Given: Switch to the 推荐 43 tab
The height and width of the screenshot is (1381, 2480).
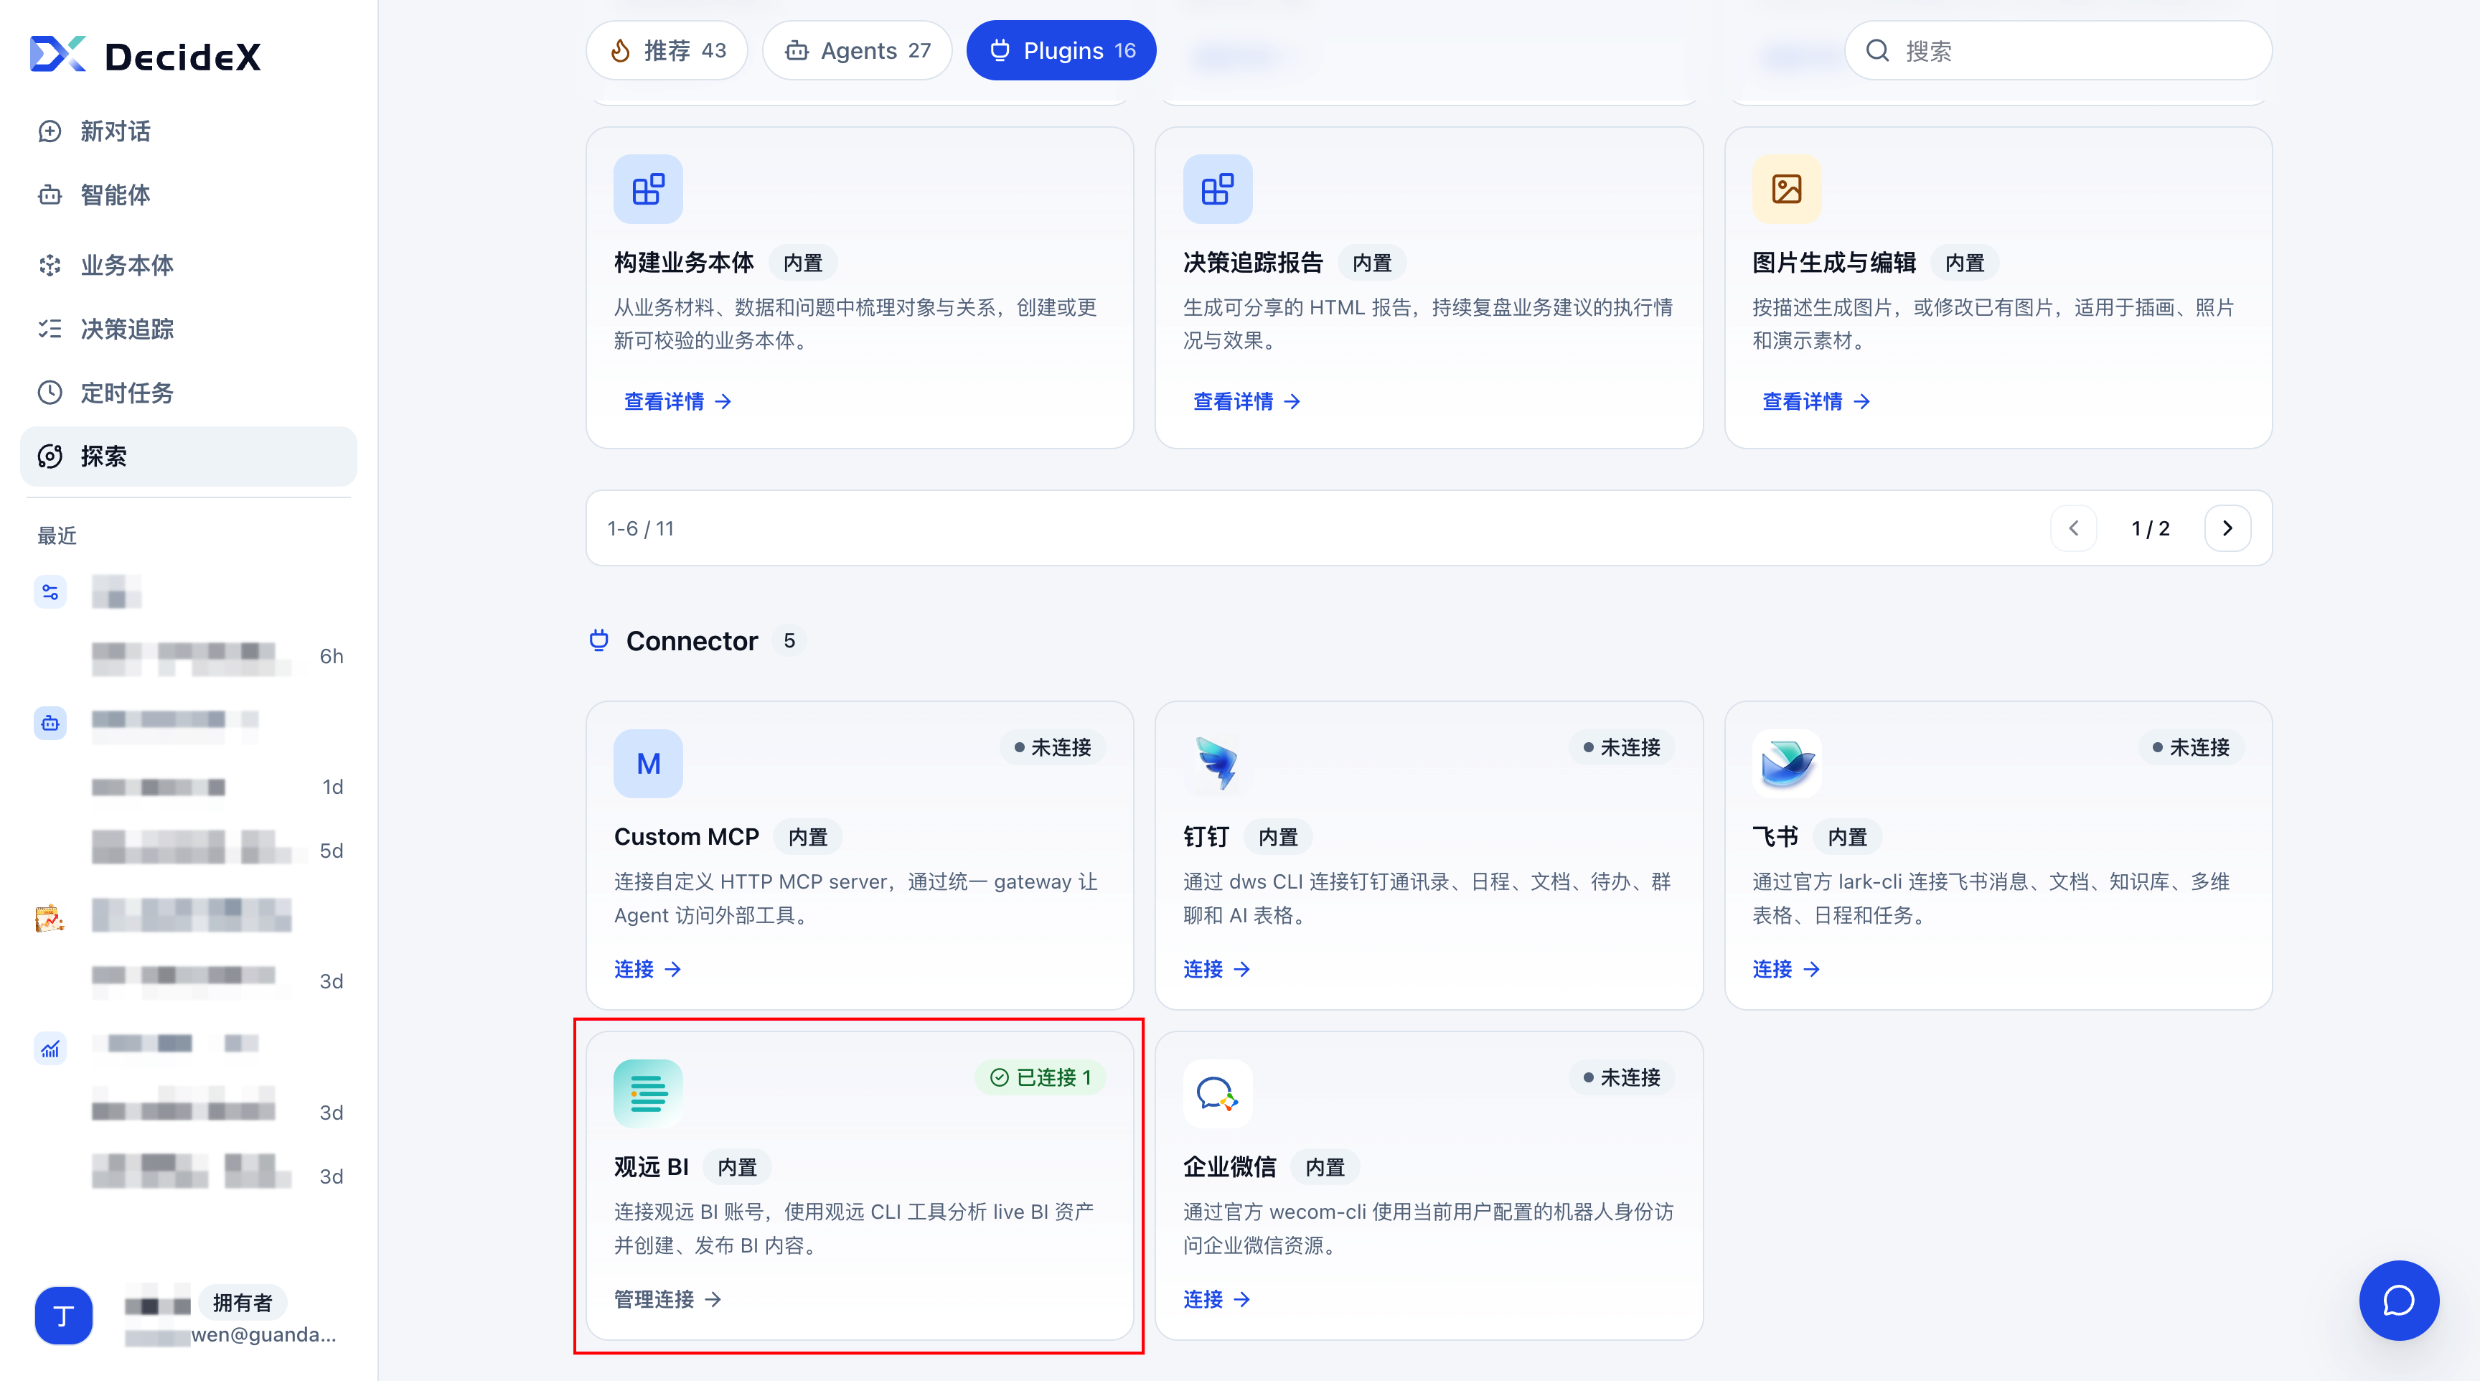Looking at the screenshot, I should [667, 50].
